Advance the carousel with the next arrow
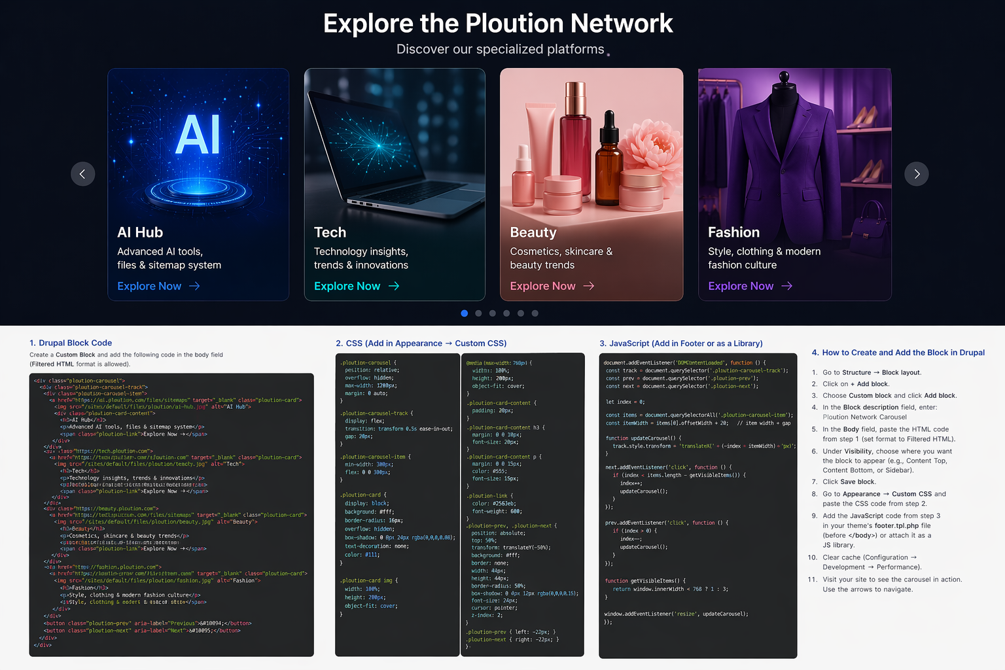 tap(917, 174)
